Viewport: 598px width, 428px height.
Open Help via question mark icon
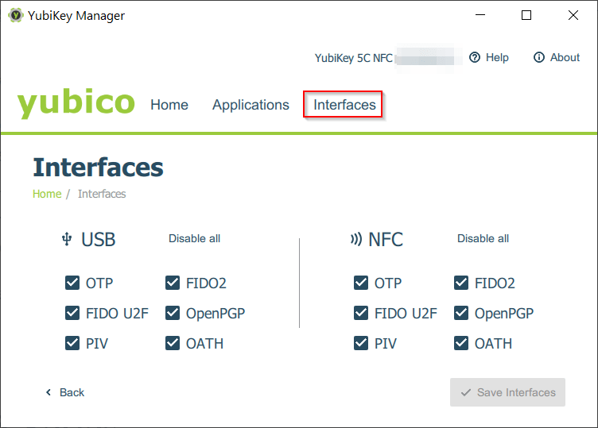475,57
